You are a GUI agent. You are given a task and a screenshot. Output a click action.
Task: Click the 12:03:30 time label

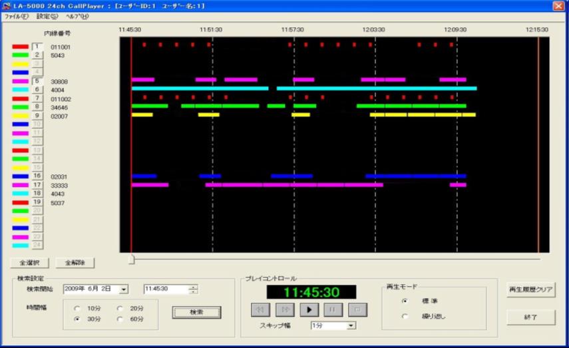point(373,29)
